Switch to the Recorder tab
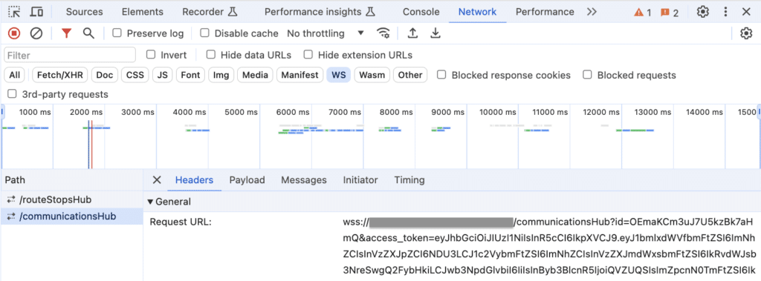Image resolution: width=761 pixels, height=281 pixels. (x=210, y=12)
